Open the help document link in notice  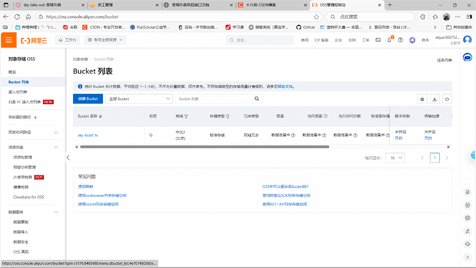click(286, 86)
